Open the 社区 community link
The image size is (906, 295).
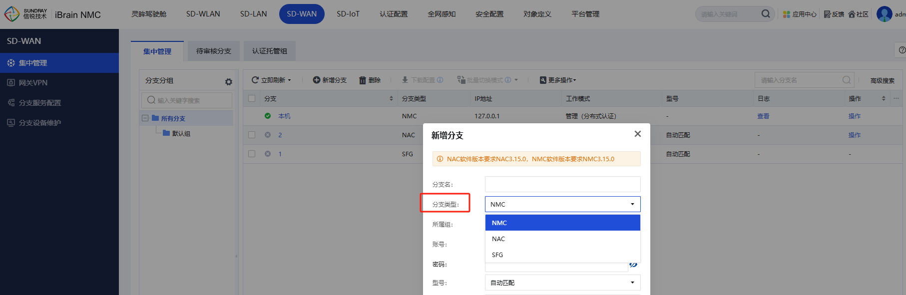[x=859, y=14]
